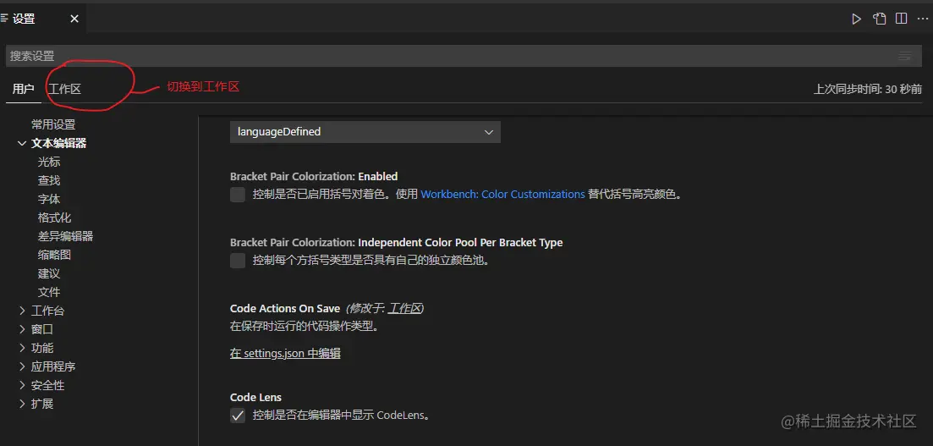Switch to the 工作区 settings tab
The height and width of the screenshot is (446, 933).
pyautogui.click(x=64, y=90)
